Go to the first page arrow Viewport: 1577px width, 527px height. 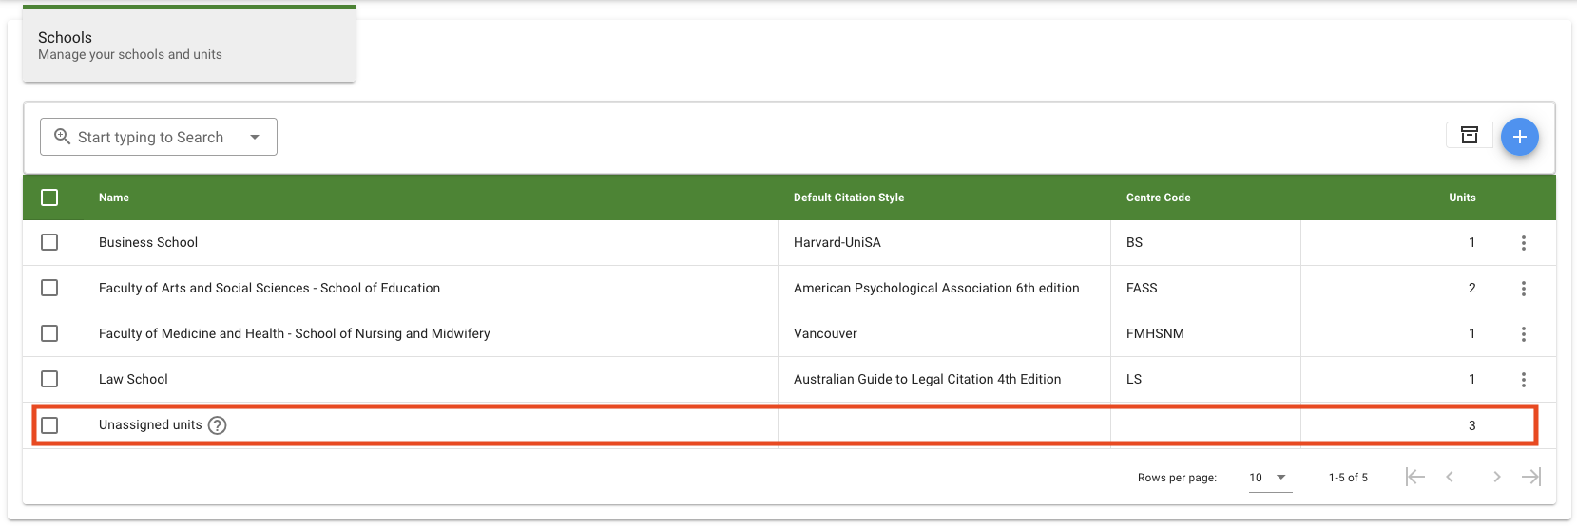pos(1414,477)
